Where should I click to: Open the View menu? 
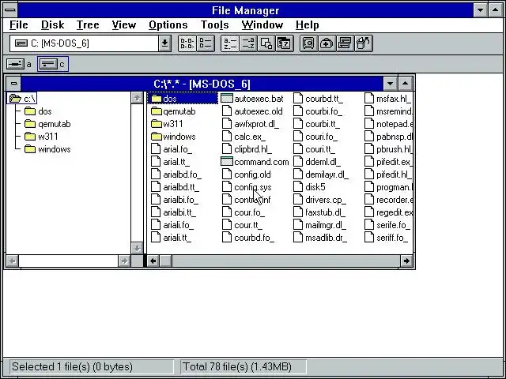tap(124, 24)
